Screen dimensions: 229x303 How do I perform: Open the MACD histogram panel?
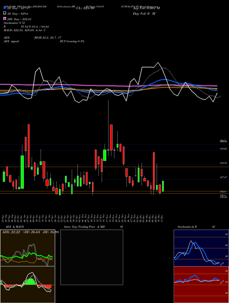[27, 285]
